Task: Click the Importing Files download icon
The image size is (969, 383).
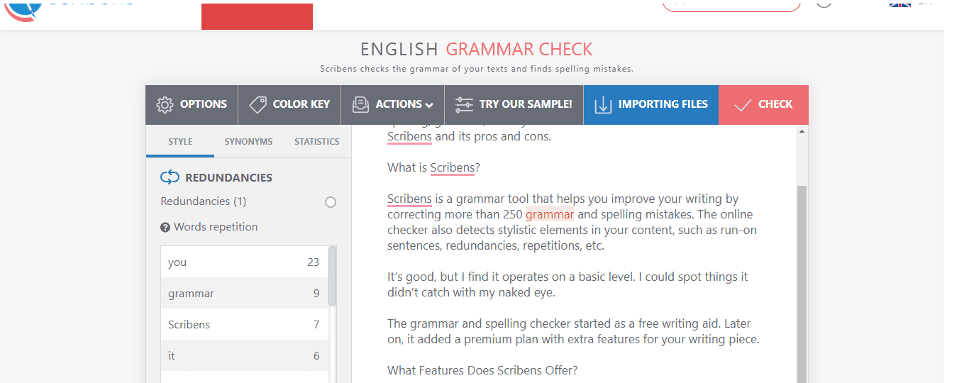Action: coord(602,104)
